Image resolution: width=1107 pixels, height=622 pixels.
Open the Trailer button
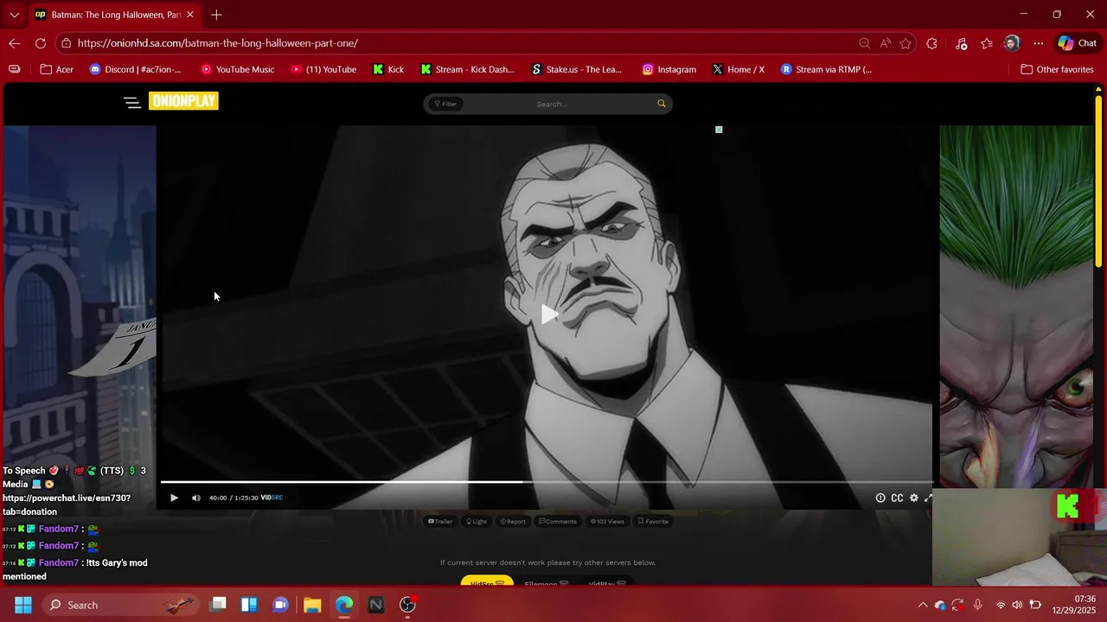coord(440,521)
